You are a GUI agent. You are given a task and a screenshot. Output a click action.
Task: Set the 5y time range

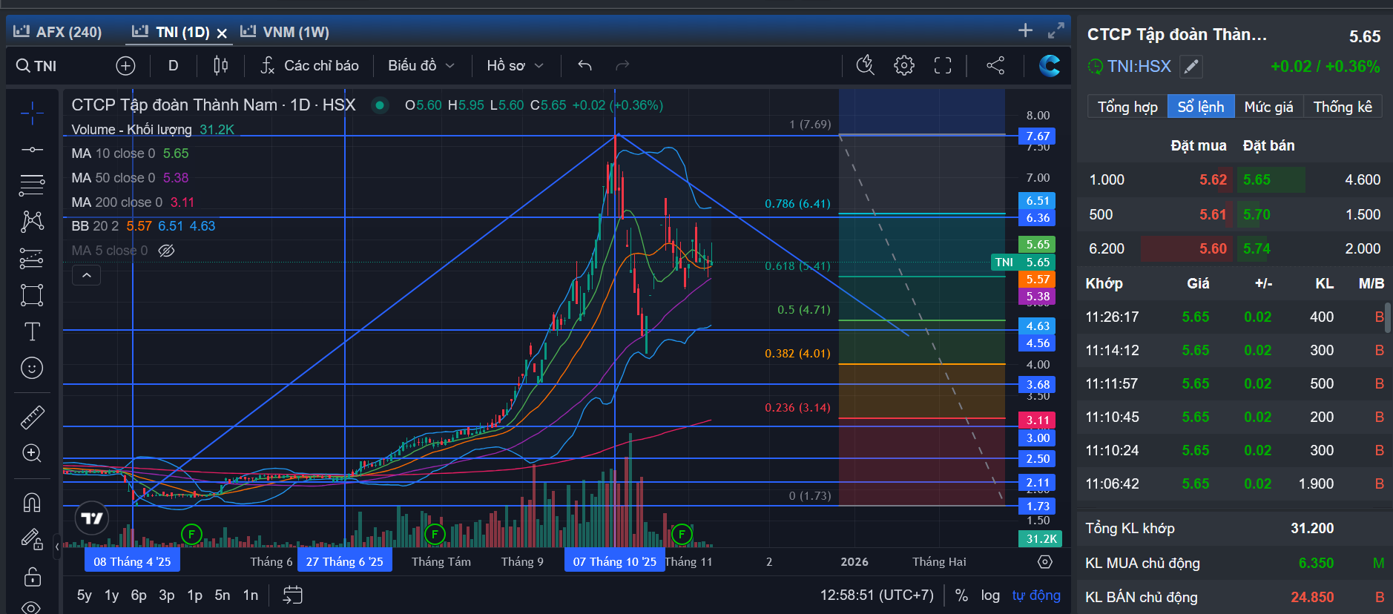(x=85, y=595)
